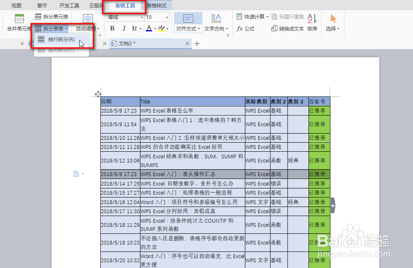The height and width of the screenshot is (268, 413).
Task: Click the paragraph layout icon left of table
Action: click(x=76, y=174)
